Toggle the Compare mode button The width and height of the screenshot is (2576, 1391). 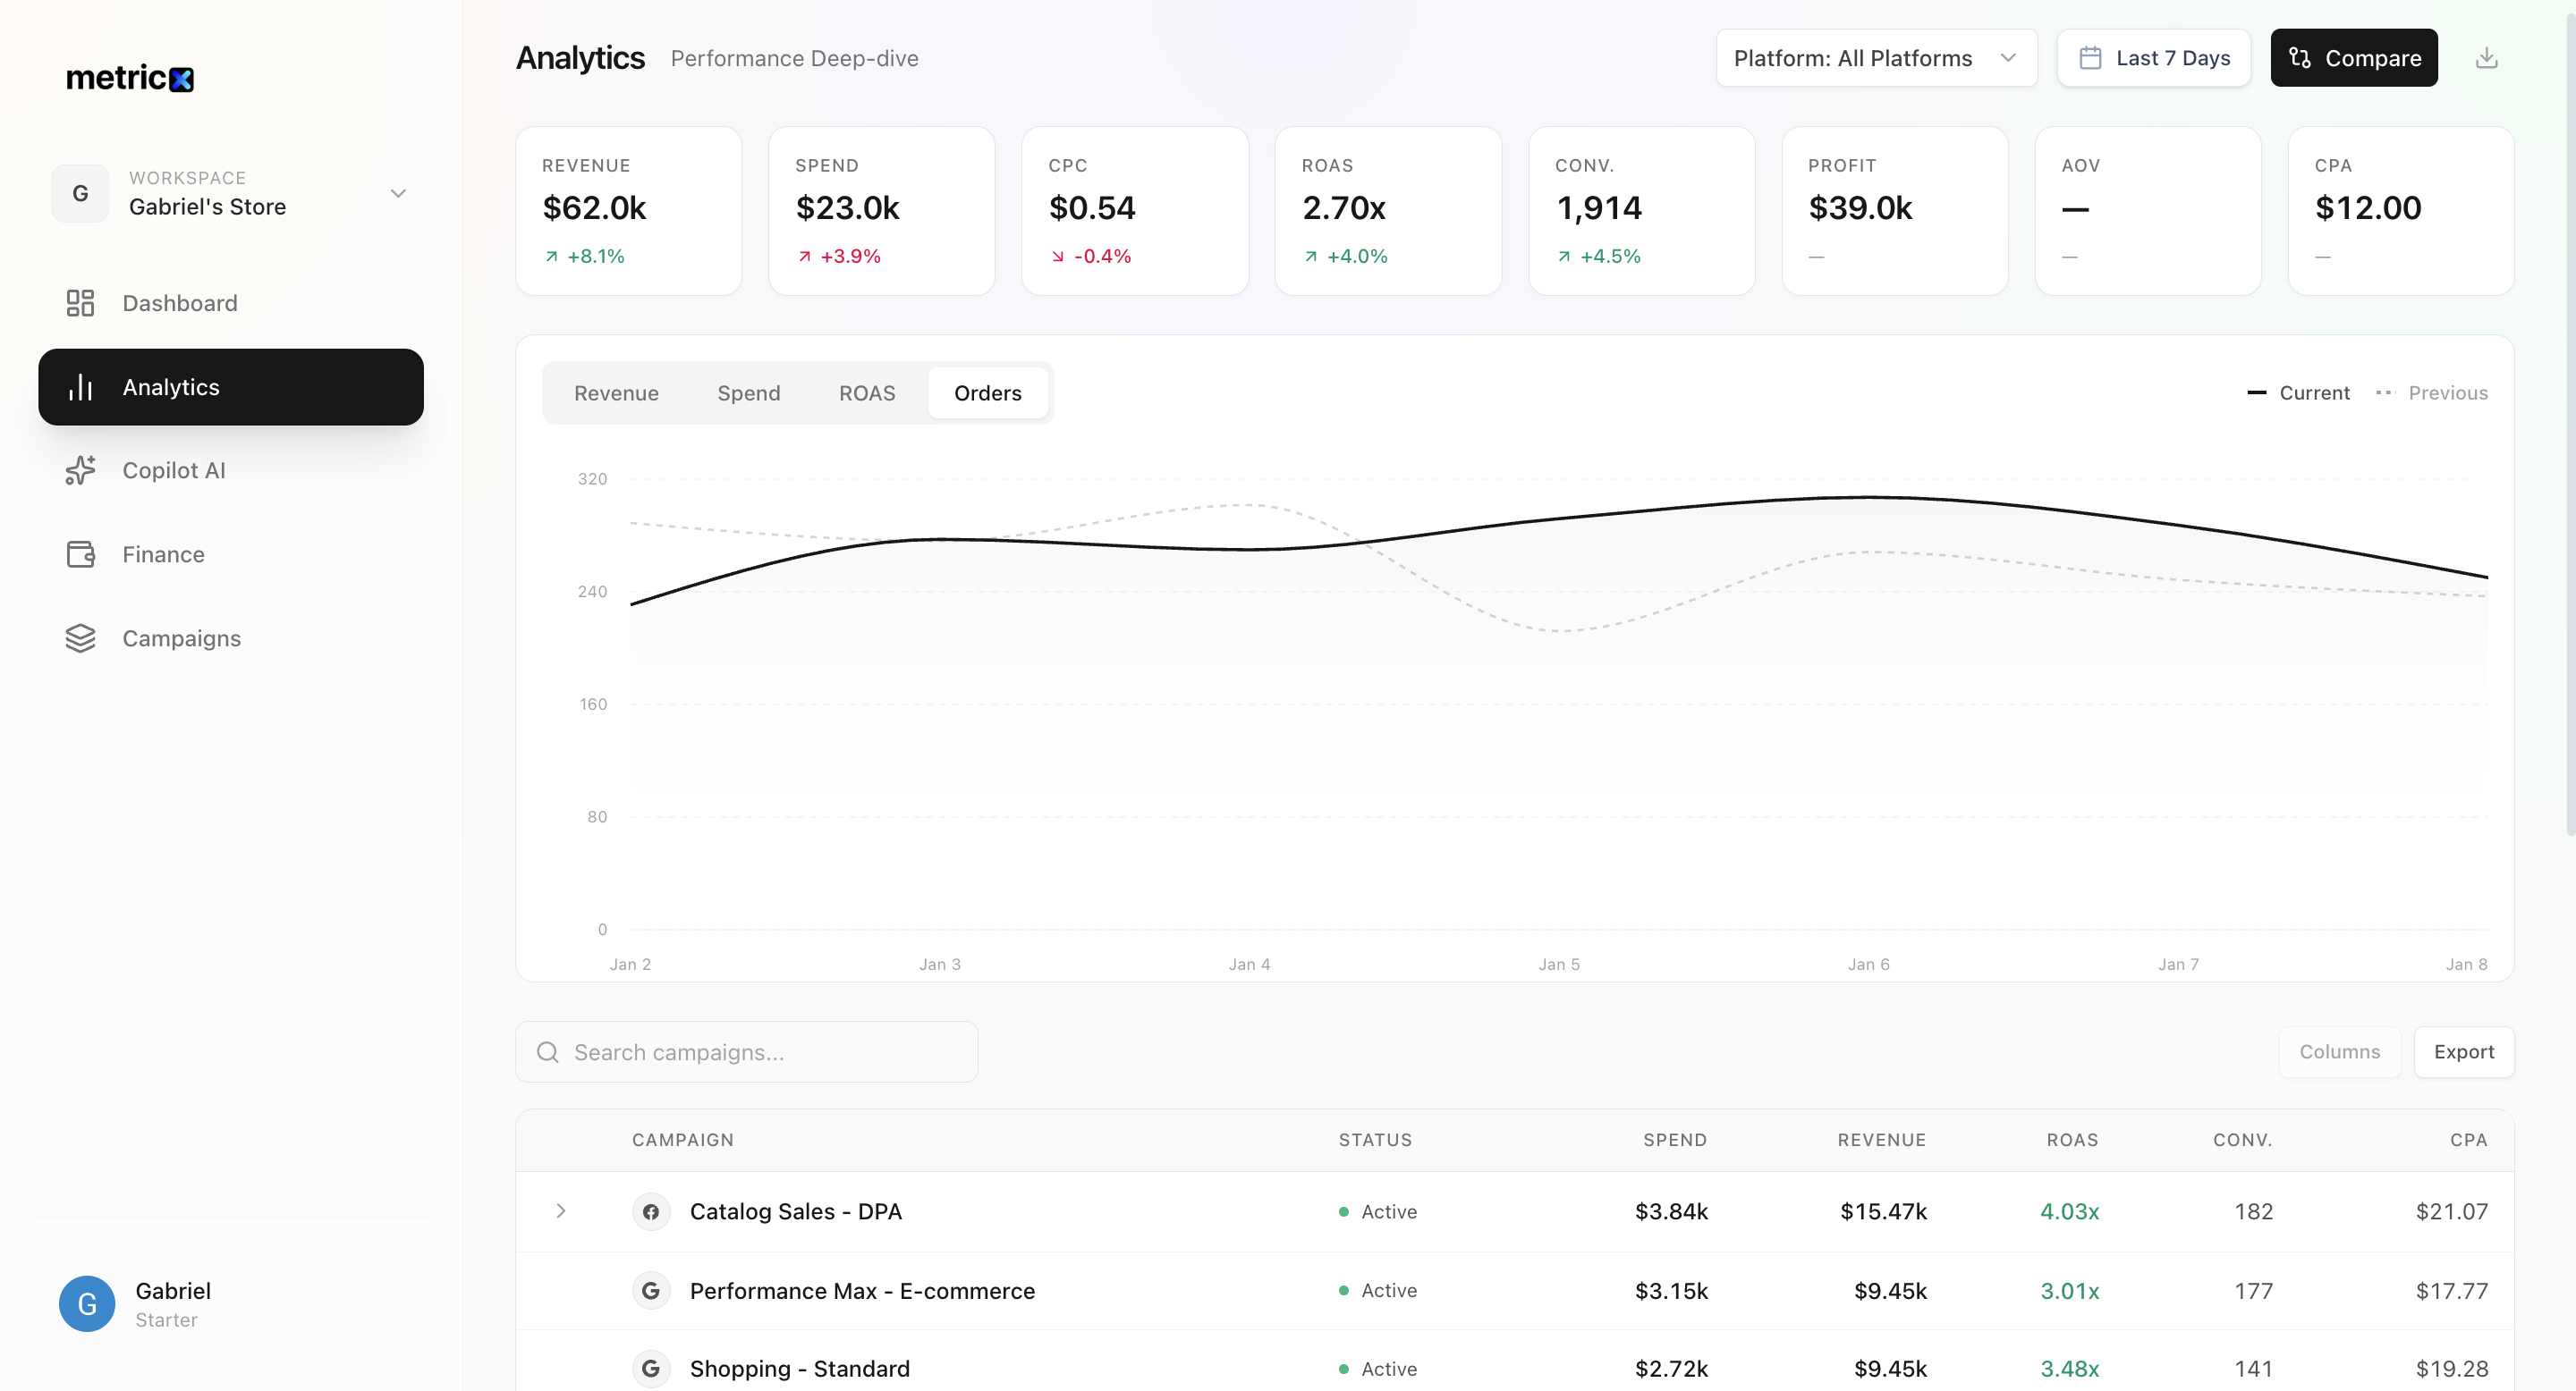pyautogui.click(x=2353, y=58)
